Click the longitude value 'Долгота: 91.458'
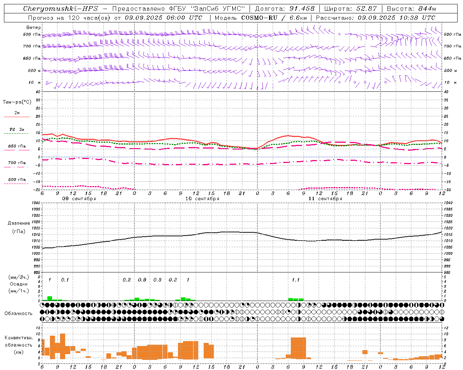 [285, 9]
